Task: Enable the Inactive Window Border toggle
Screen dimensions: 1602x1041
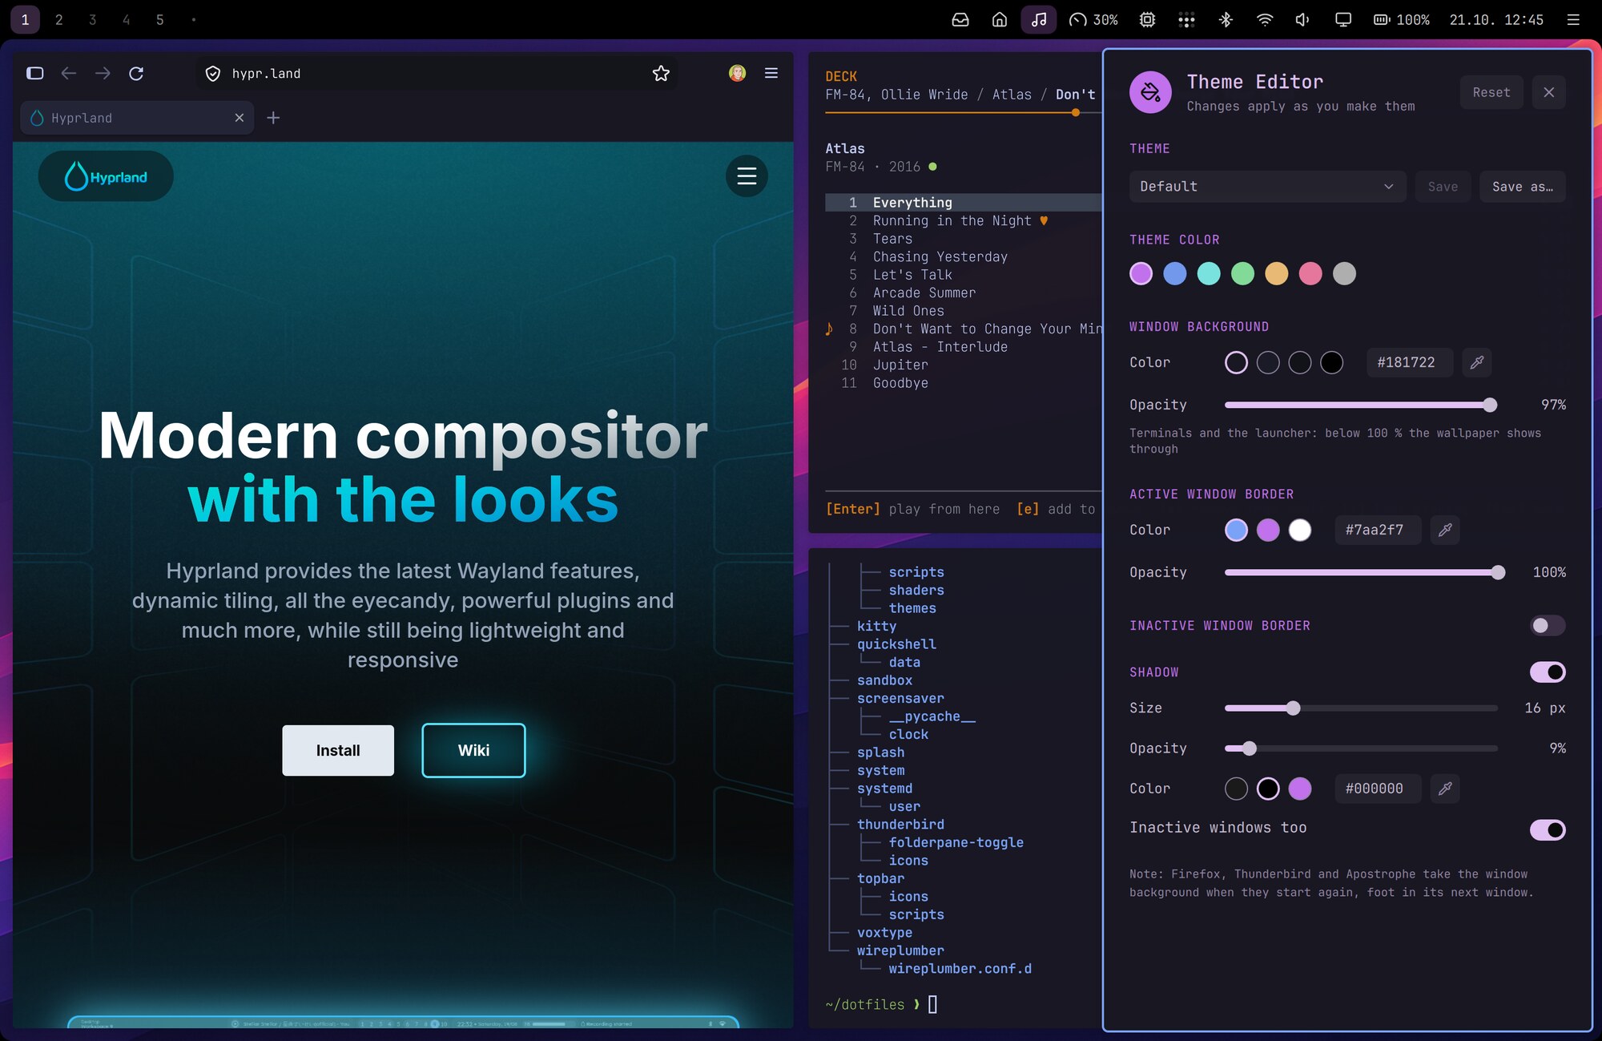Action: (x=1548, y=626)
